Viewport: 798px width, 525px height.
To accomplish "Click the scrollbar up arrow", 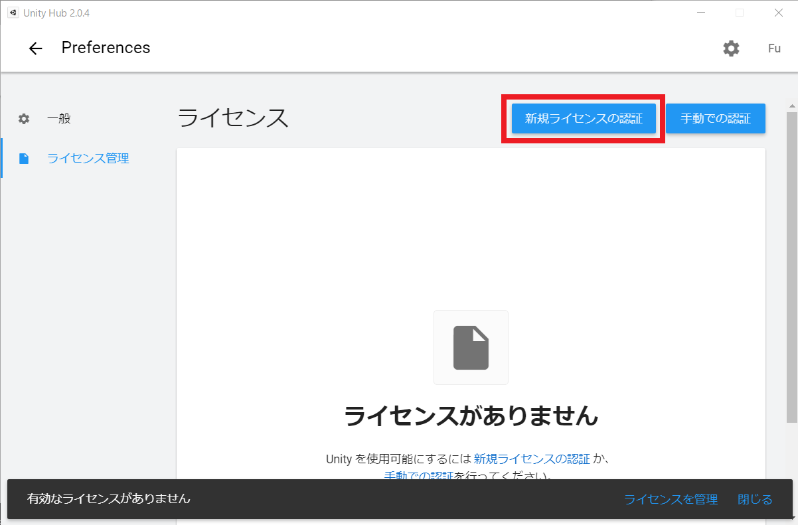I will tap(792, 106).
